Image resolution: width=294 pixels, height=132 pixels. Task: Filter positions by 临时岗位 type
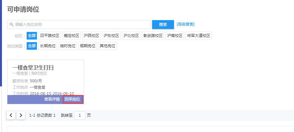pyautogui.click(x=67, y=46)
